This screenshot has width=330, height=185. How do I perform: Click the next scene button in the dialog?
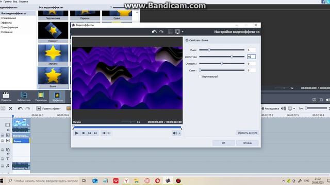coord(109,133)
